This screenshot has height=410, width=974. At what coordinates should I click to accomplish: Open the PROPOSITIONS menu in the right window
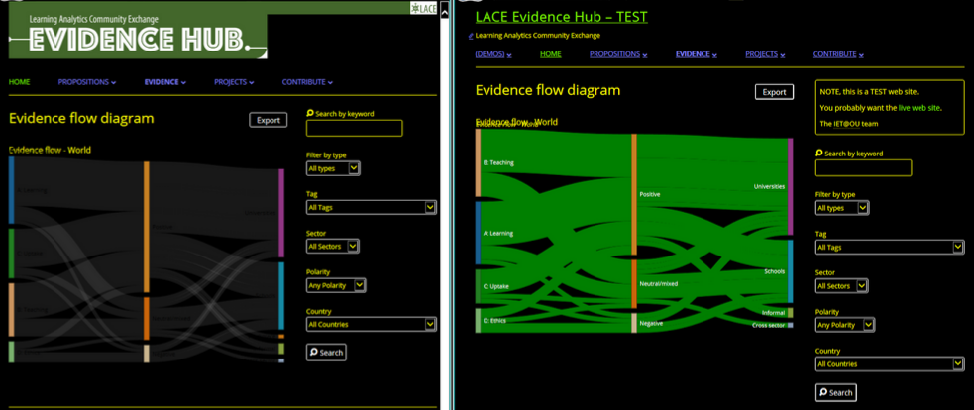(x=618, y=54)
